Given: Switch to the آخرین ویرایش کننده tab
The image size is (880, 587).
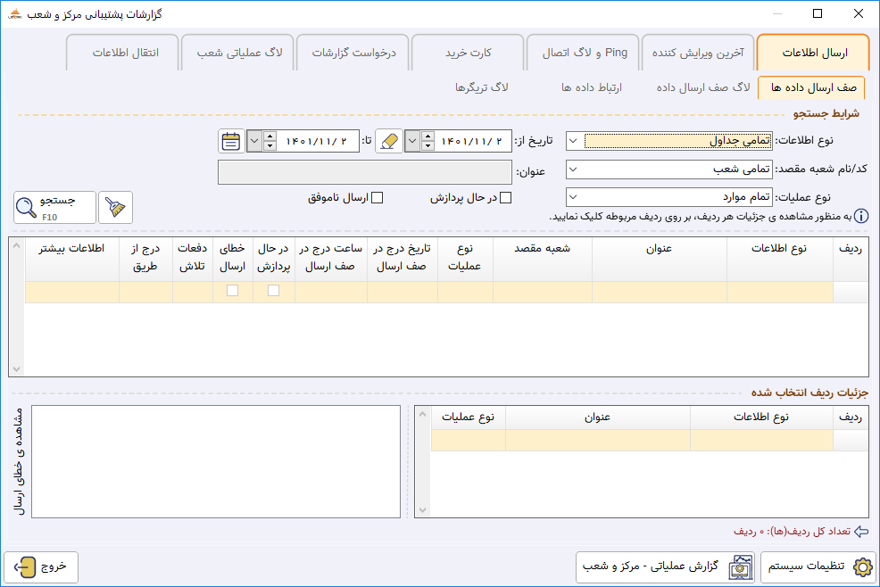Looking at the screenshot, I should point(698,53).
